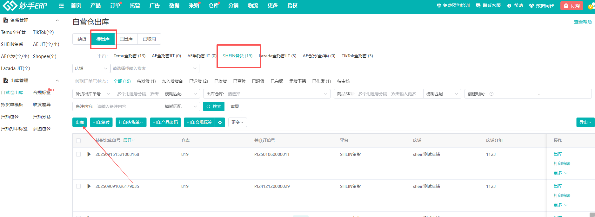Open the 查看帮助 link
This screenshot has width=595, height=217.
pyautogui.click(x=583, y=22)
